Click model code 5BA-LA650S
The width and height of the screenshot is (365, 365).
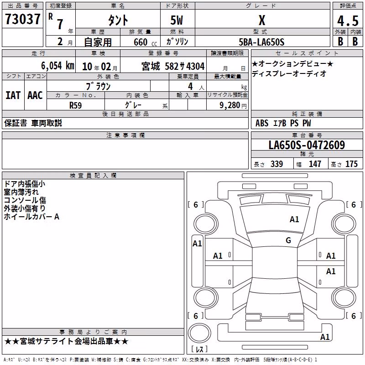pyautogui.click(x=261, y=42)
